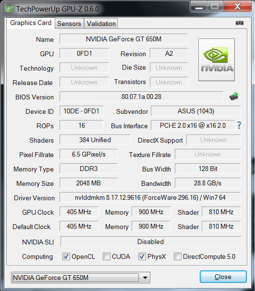The image size is (255, 291).
Task: Click the Computing label text
Action: click(x=37, y=257)
